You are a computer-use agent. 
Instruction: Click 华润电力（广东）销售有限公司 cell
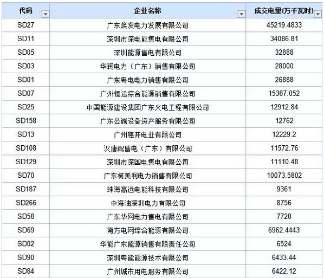(147, 66)
